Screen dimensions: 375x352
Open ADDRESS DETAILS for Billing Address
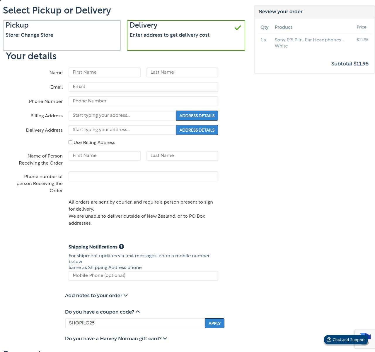pos(197,116)
